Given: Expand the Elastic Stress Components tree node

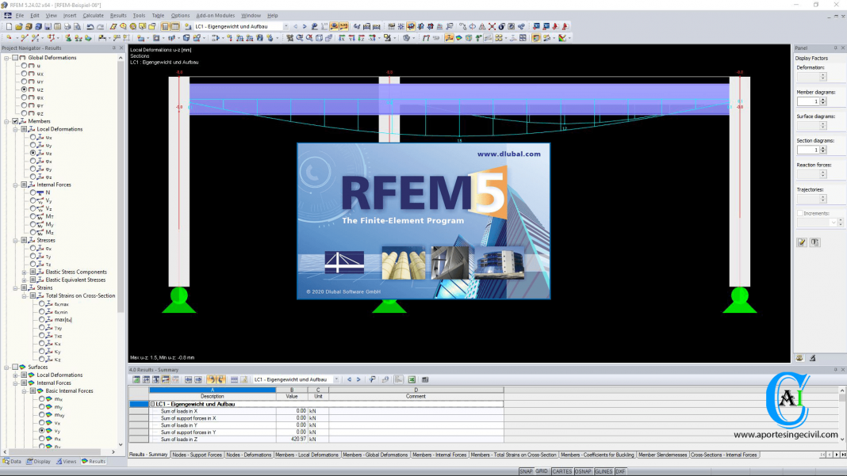Looking at the screenshot, I should click(x=24, y=272).
